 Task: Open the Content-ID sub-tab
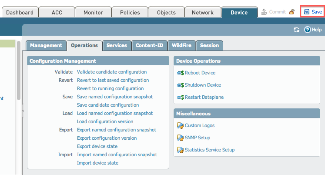pos(149,45)
